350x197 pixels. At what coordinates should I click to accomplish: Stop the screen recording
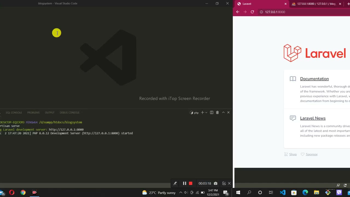pos(191,183)
